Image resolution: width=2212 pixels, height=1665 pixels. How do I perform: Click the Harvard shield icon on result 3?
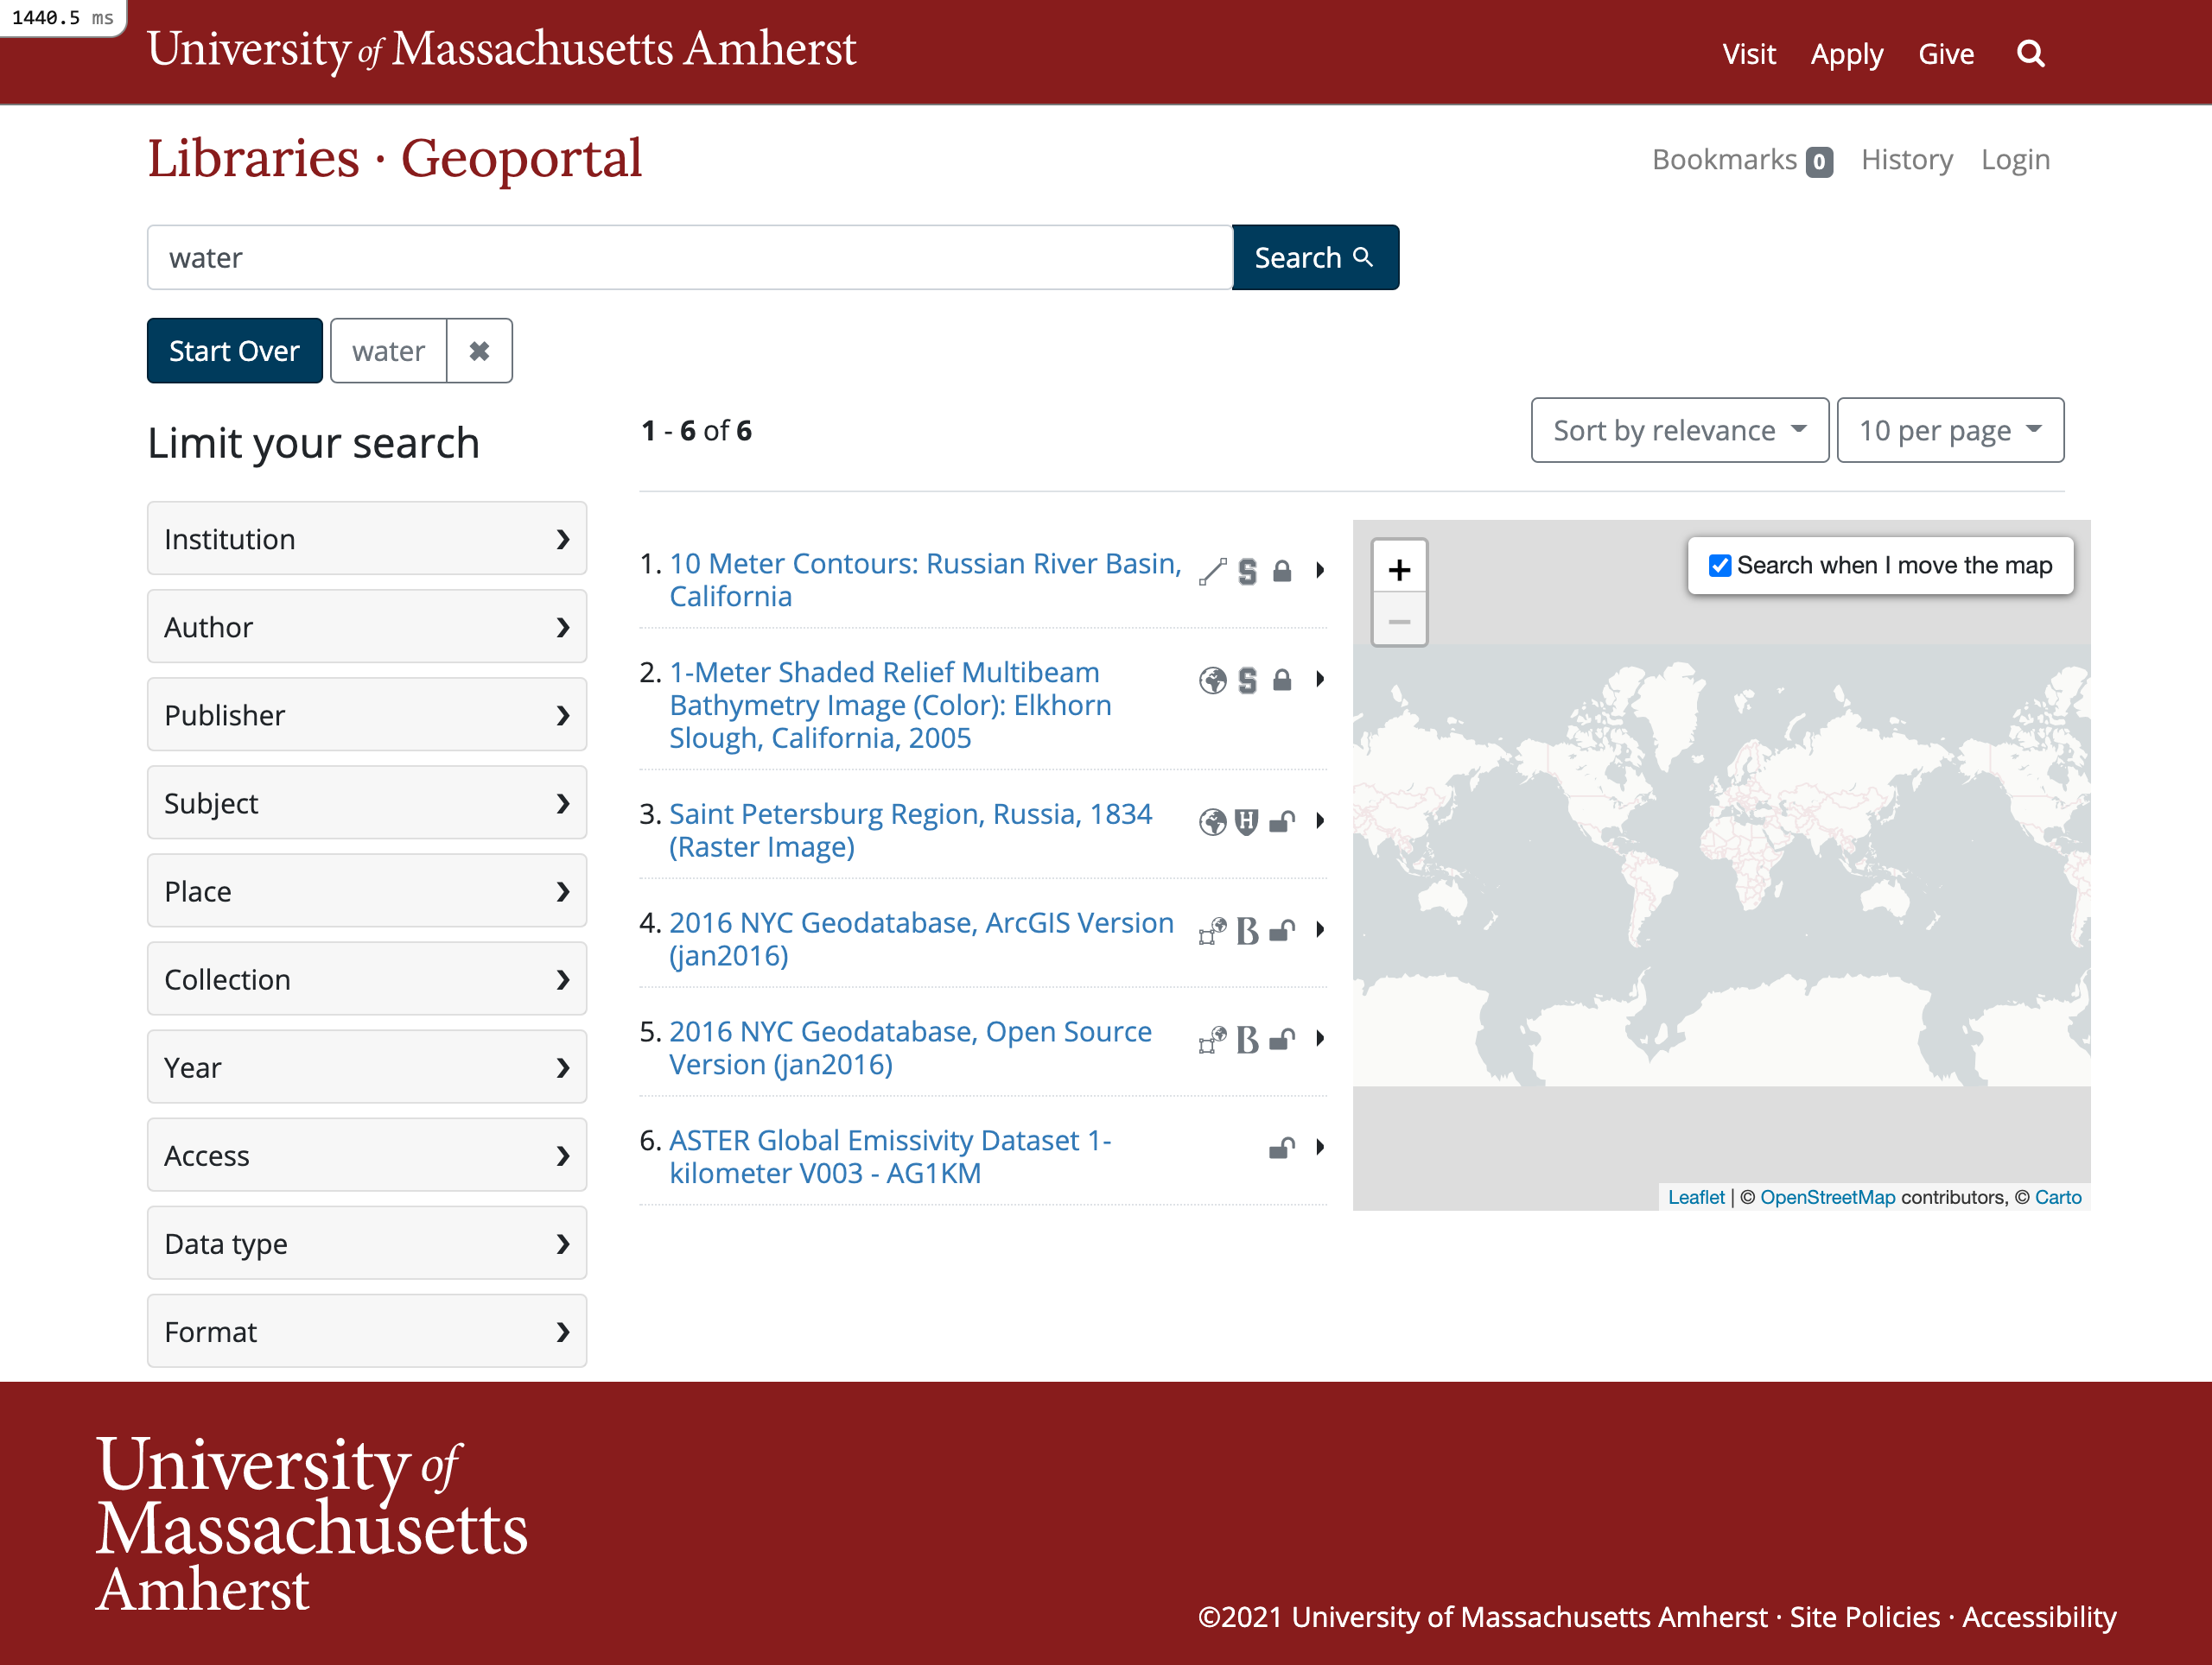(x=1246, y=821)
